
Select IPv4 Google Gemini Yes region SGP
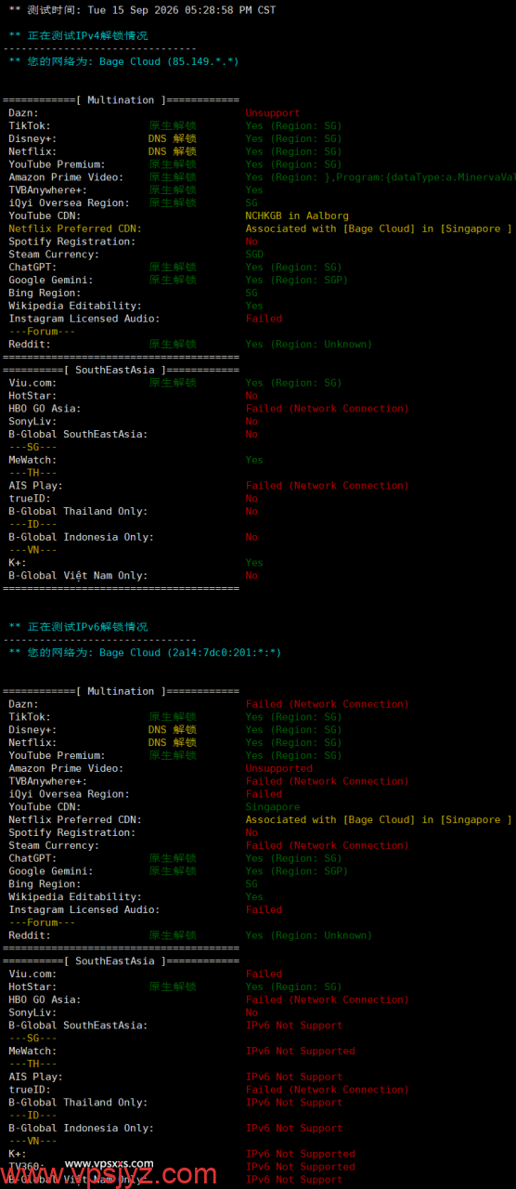click(x=297, y=280)
